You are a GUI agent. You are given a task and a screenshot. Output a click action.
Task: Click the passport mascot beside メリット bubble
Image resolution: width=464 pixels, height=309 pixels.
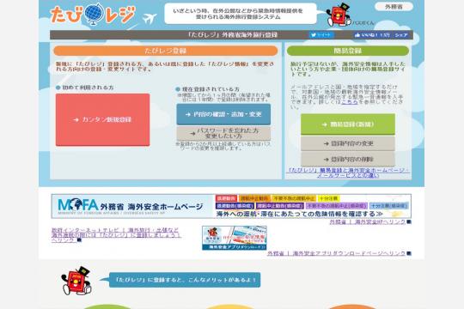pyautogui.click(x=76, y=281)
